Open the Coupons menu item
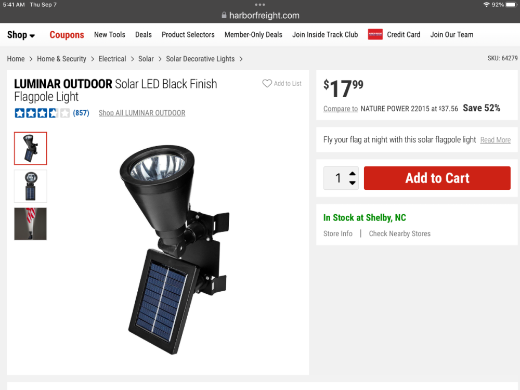Screen dimensions: 520x390 click(67, 35)
